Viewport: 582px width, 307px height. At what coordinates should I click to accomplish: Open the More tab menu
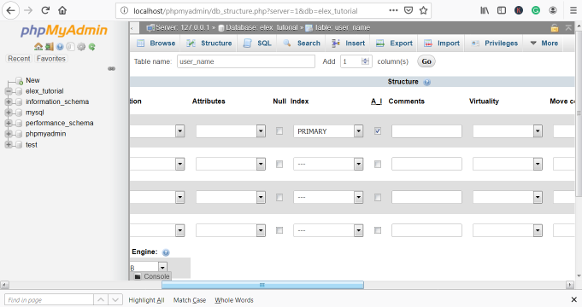(544, 43)
